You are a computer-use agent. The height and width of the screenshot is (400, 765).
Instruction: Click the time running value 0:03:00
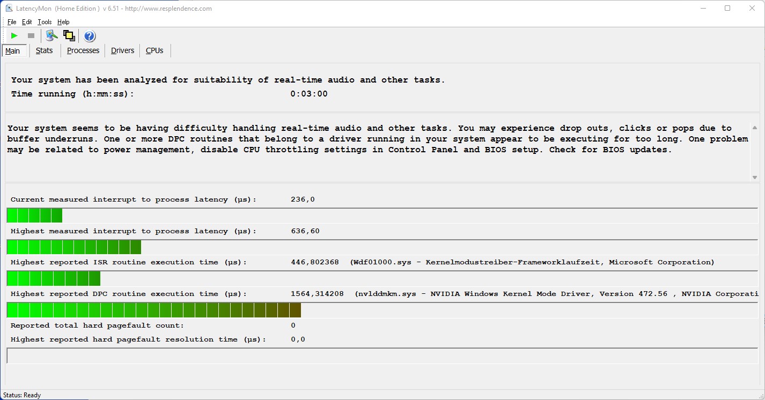[309, 94]
